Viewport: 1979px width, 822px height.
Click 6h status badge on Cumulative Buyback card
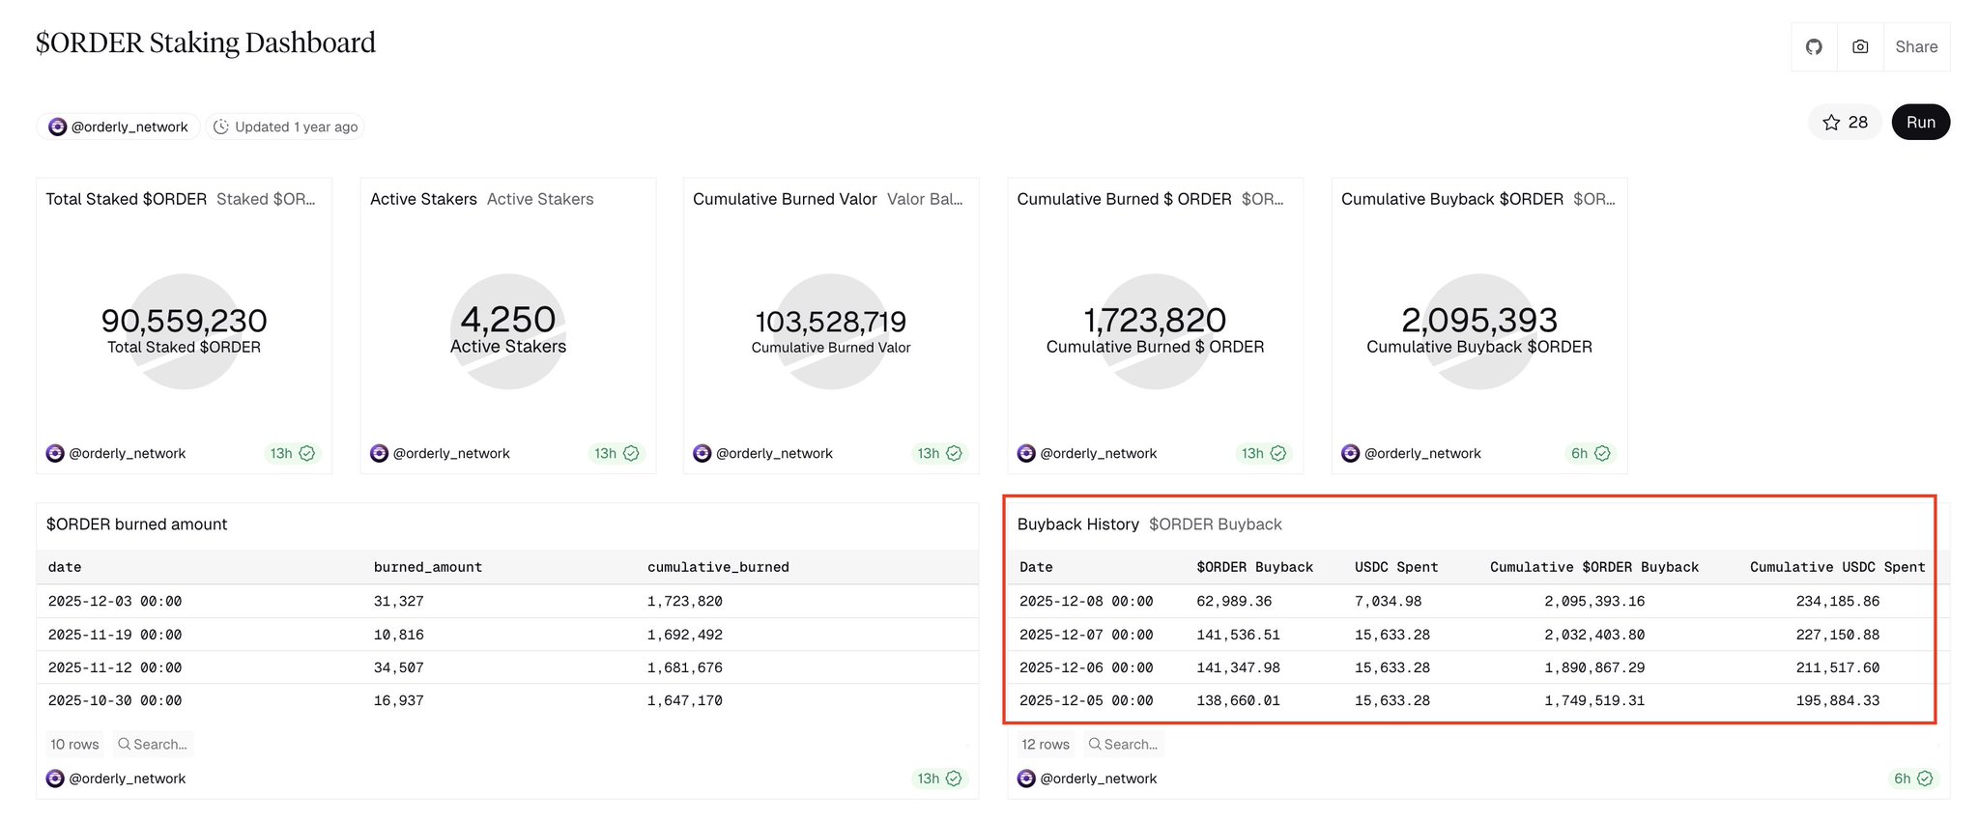tap(1590, 453)
